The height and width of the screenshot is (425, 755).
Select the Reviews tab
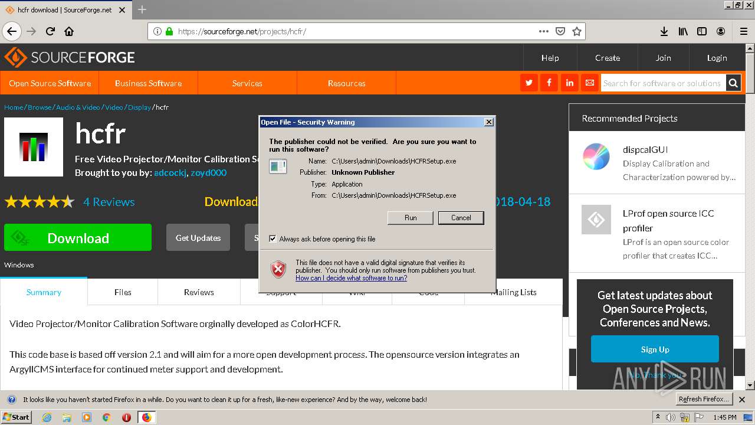(x=199, y=292)
